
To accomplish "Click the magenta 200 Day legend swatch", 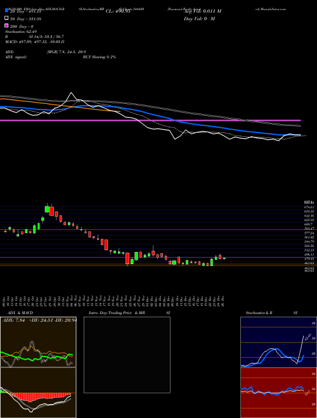I will 6,26.
